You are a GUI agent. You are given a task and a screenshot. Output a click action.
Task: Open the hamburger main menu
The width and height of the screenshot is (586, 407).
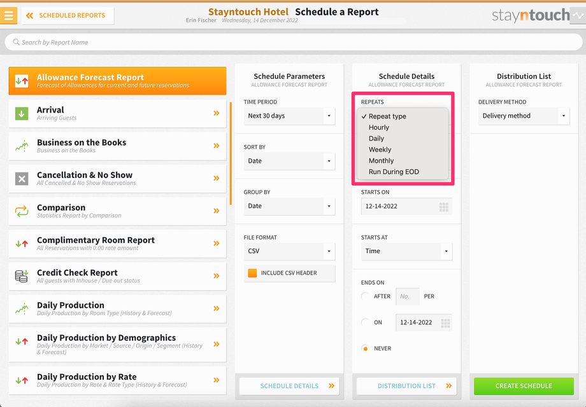tap(8, 15)
